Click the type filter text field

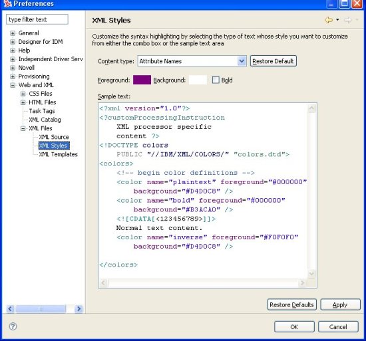click(x=37, y=19)
